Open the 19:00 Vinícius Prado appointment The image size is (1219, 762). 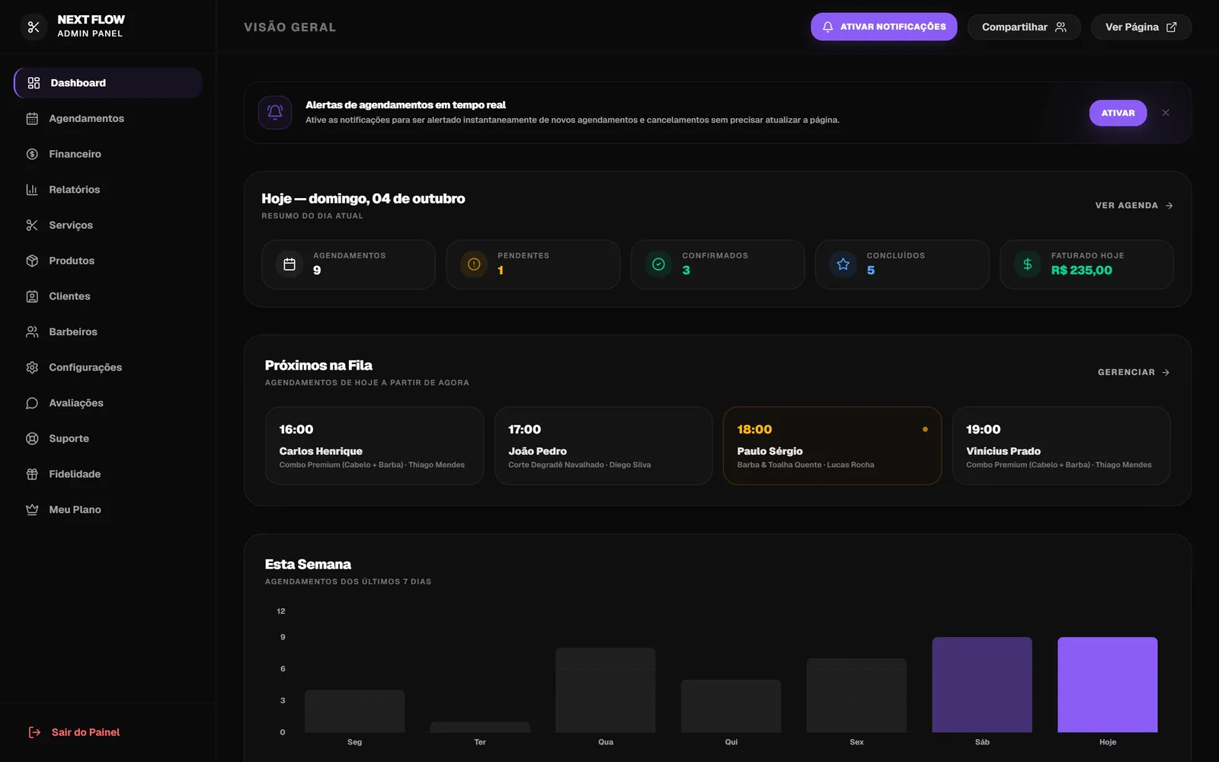1061,446
